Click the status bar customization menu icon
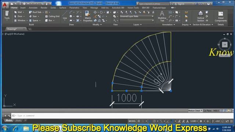 click(232, 121)
